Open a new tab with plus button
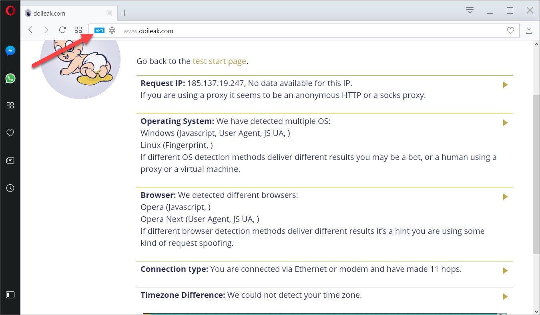This screenshot has width=540, height=315. pos(125,13)
